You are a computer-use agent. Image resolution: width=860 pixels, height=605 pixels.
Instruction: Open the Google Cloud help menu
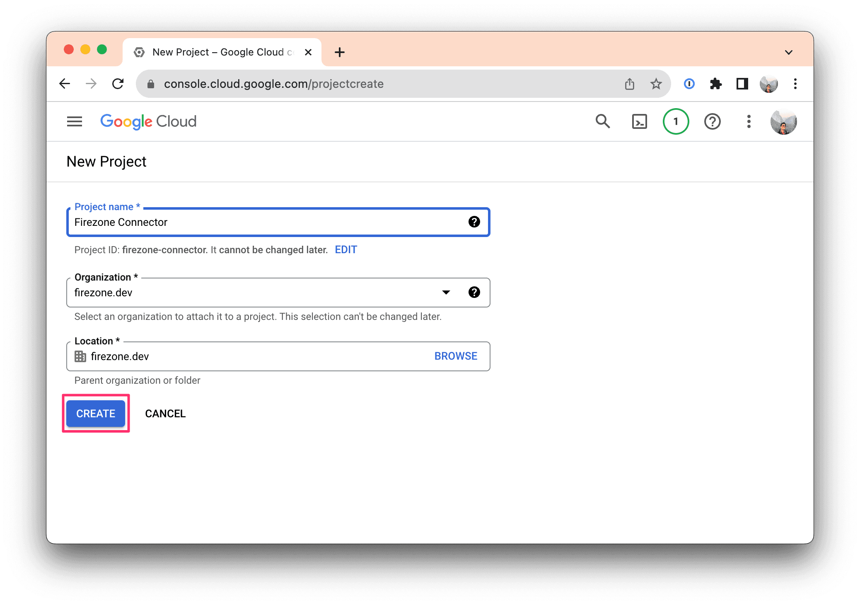click(x=712, y=121)
